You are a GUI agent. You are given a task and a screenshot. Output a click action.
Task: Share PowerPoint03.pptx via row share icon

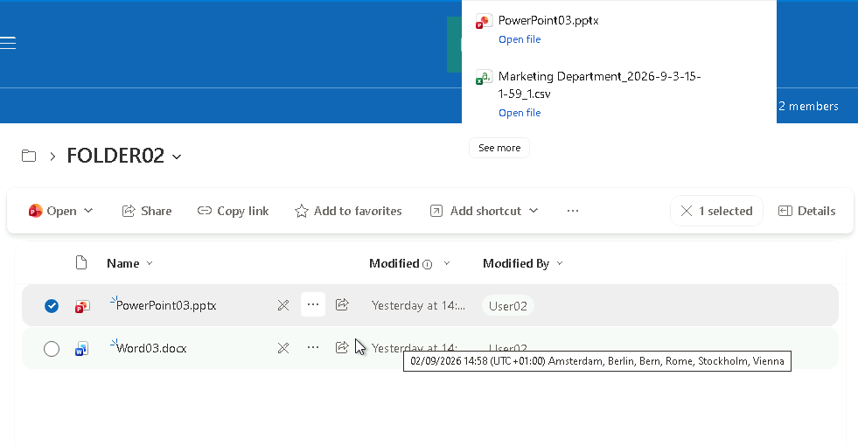[x=342, y=304]
